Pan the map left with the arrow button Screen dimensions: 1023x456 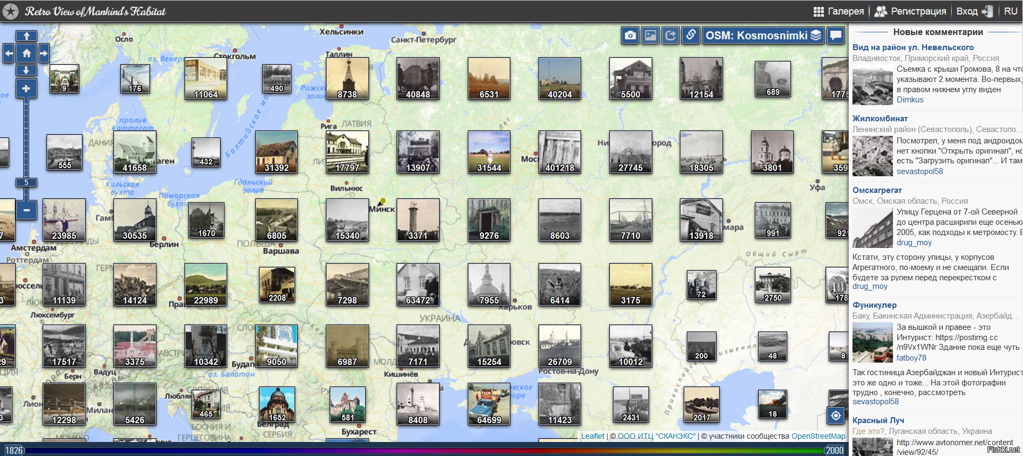[x=9, y=53]
